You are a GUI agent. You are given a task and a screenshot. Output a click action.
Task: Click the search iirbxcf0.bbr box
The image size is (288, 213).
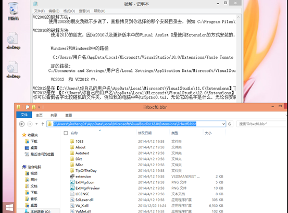click(x=262, y=124)
